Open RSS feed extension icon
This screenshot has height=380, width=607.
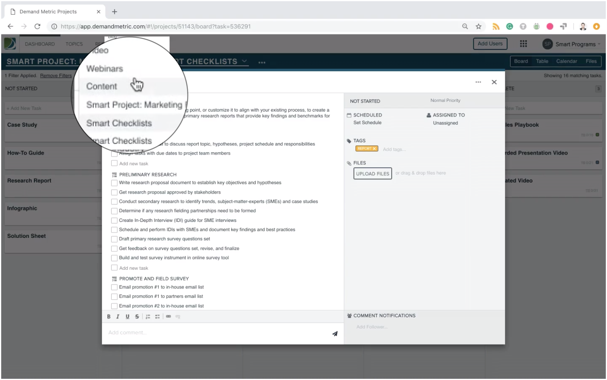(496, 26)
